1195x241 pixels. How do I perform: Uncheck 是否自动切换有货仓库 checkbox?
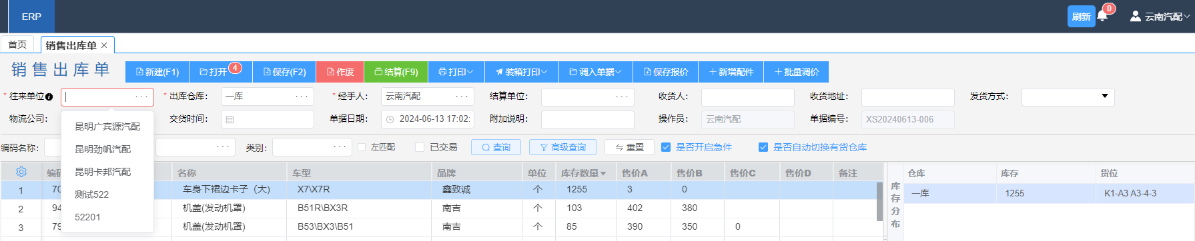[763, 147]
